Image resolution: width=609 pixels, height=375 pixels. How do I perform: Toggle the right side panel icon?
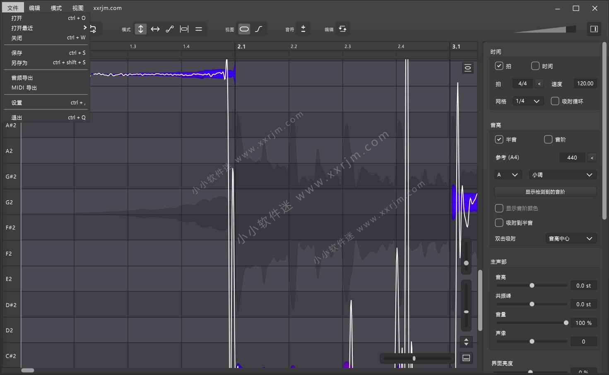pyautogui.click(x=594, y=29)
